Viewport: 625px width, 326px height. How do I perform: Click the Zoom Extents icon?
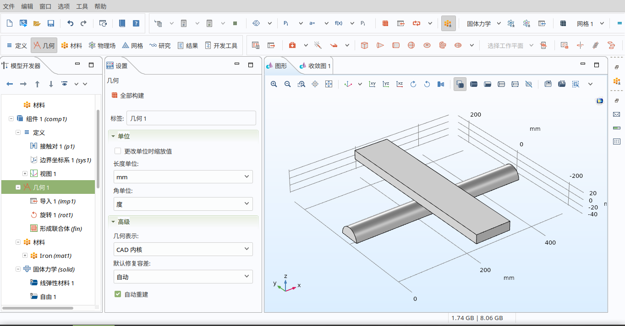click(329, 84)
